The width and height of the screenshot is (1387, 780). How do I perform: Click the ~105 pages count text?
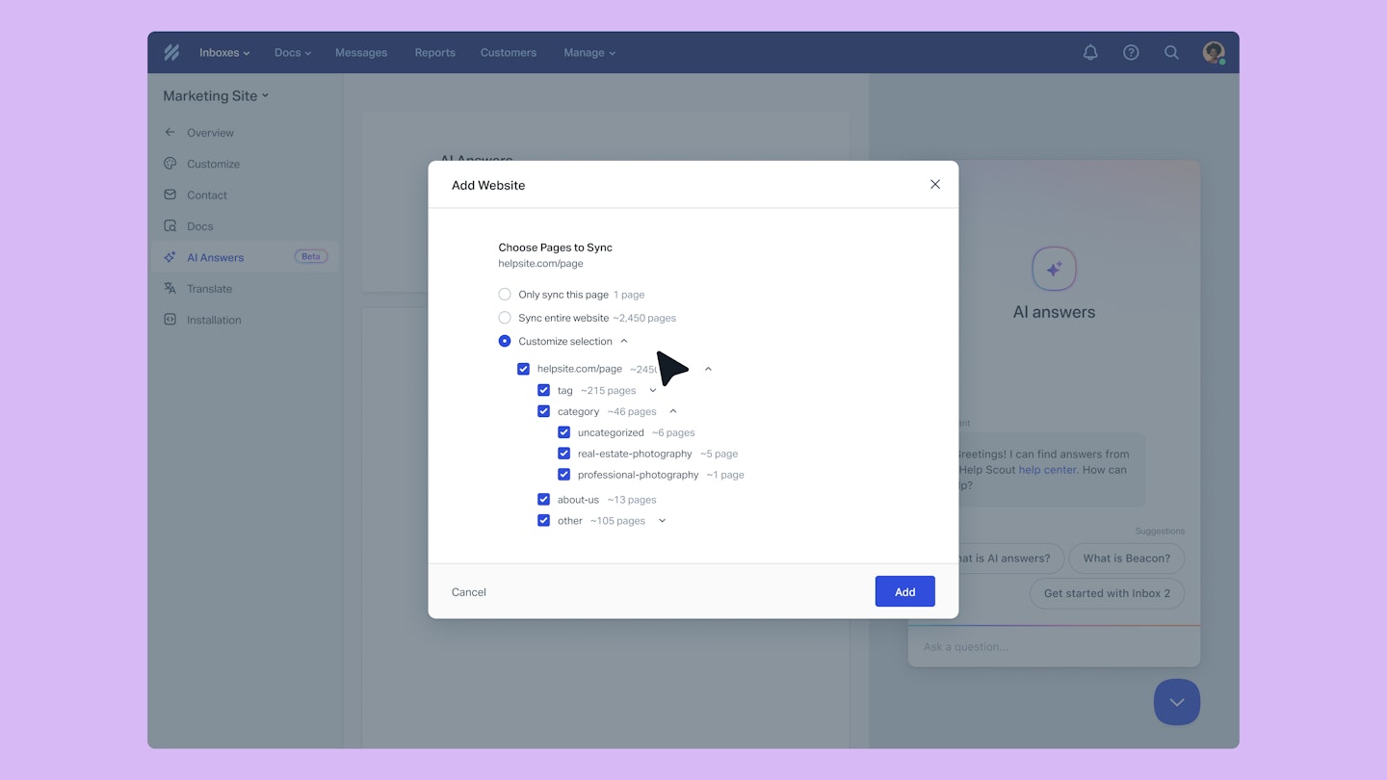click(x=617, y=521)
